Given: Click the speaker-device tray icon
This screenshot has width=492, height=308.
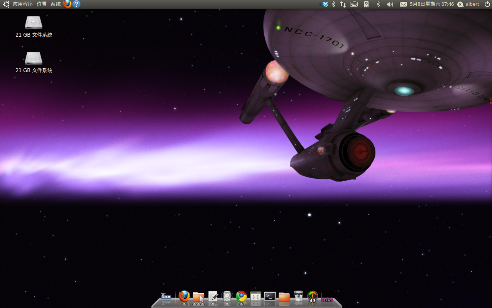Looking at the screenshot, I should pyautogui.click(x=366, y=4).
